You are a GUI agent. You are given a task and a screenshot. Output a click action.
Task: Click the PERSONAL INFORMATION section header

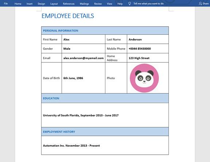click(105, 31)
